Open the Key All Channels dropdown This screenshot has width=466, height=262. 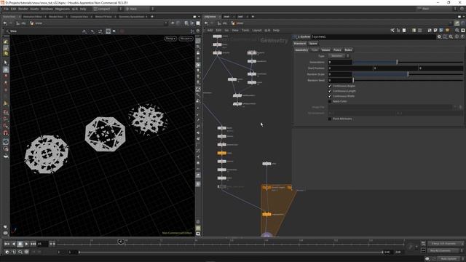[446, 250]
